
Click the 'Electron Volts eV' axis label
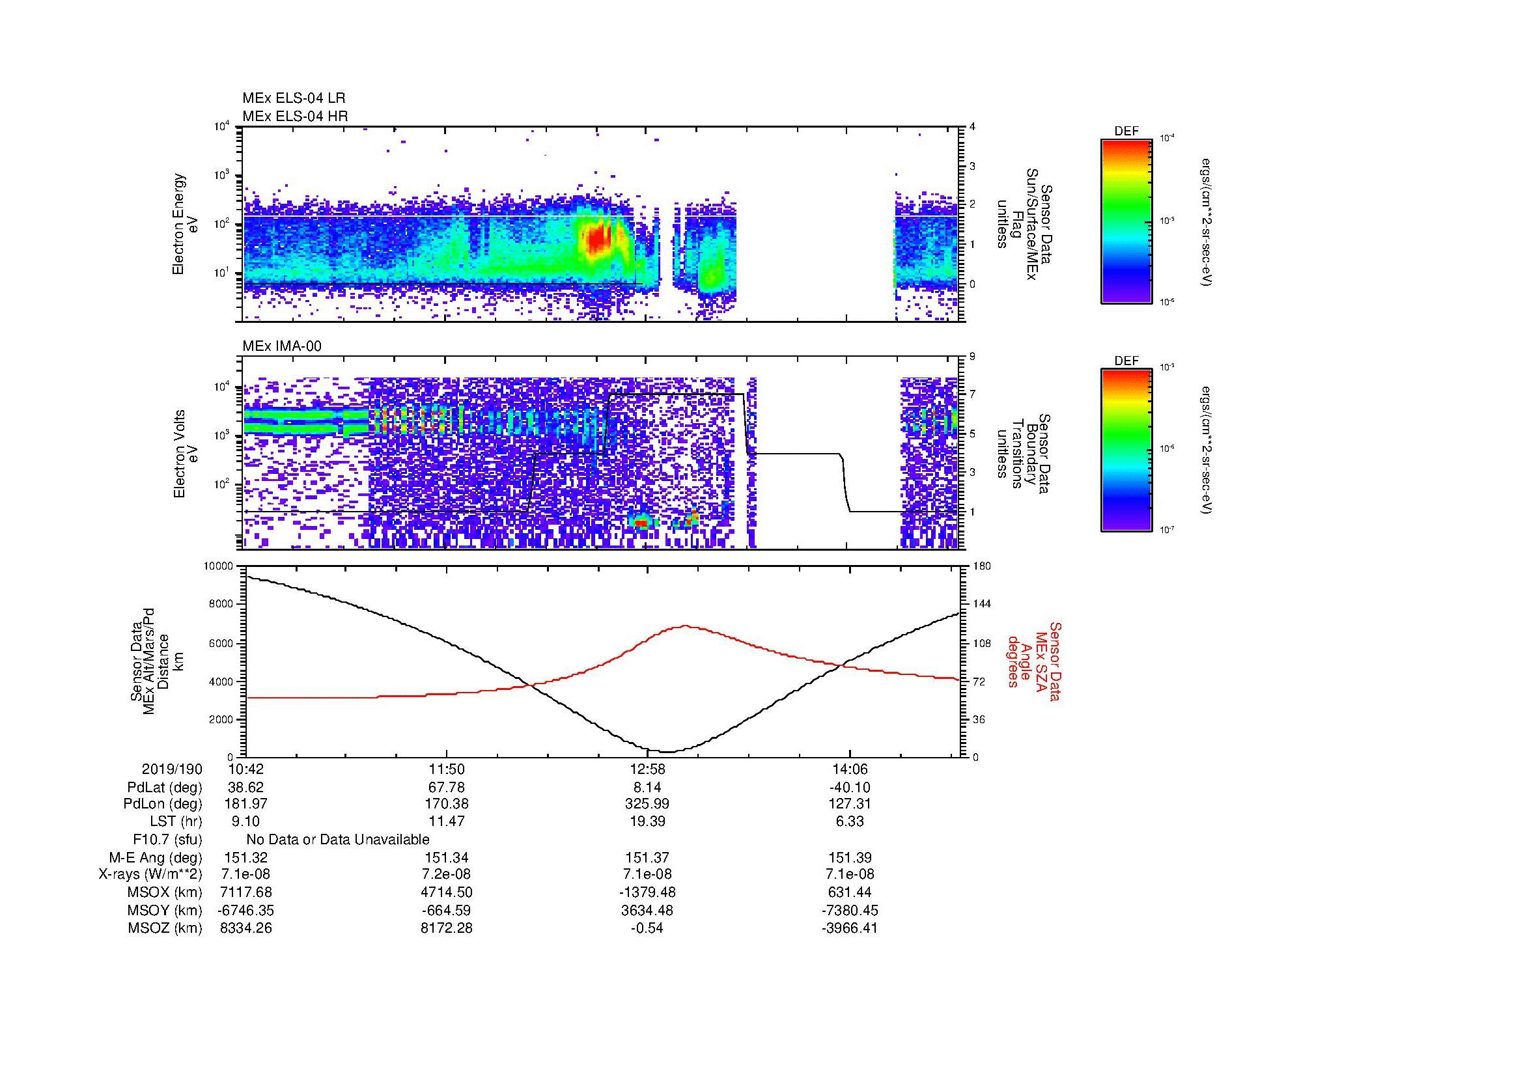coord(186,454)
